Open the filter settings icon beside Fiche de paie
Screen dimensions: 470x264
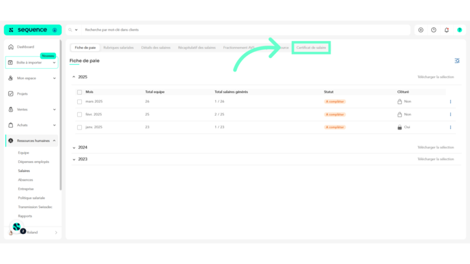click(x=457, y=61)
